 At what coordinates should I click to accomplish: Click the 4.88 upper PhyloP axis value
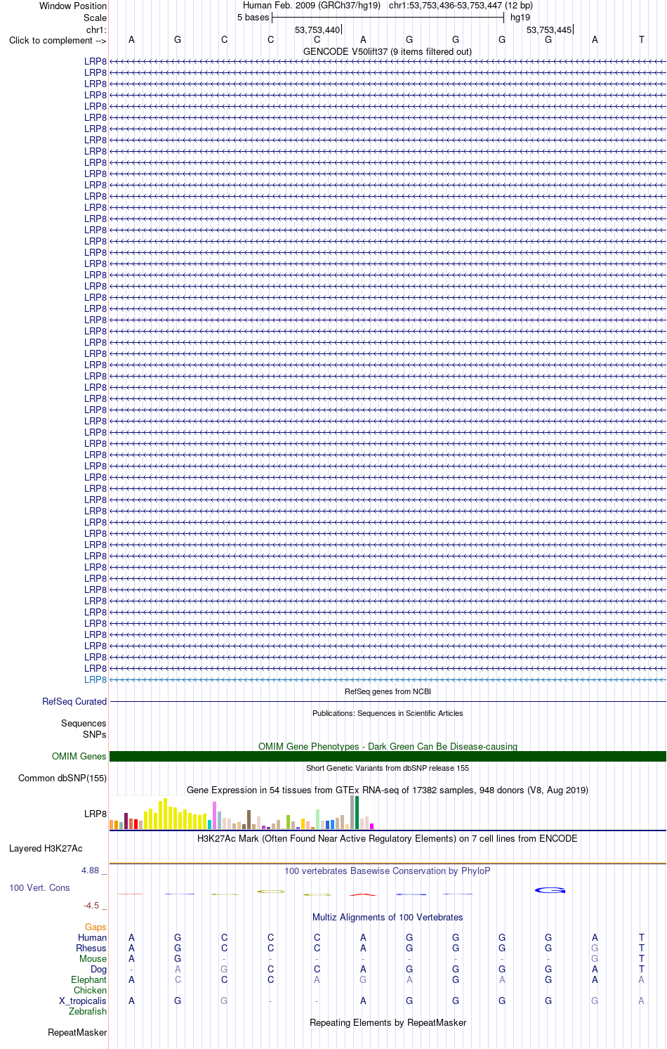click(x=90, y=870)
